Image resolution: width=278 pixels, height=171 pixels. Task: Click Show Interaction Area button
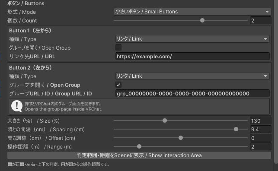coord(139,155)
